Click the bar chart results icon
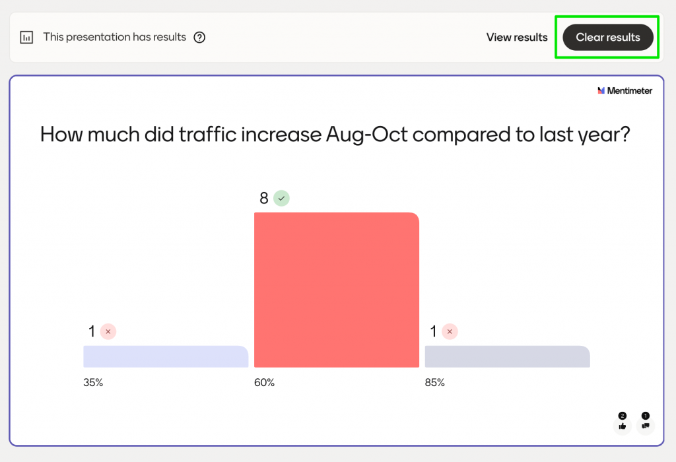 26,38
